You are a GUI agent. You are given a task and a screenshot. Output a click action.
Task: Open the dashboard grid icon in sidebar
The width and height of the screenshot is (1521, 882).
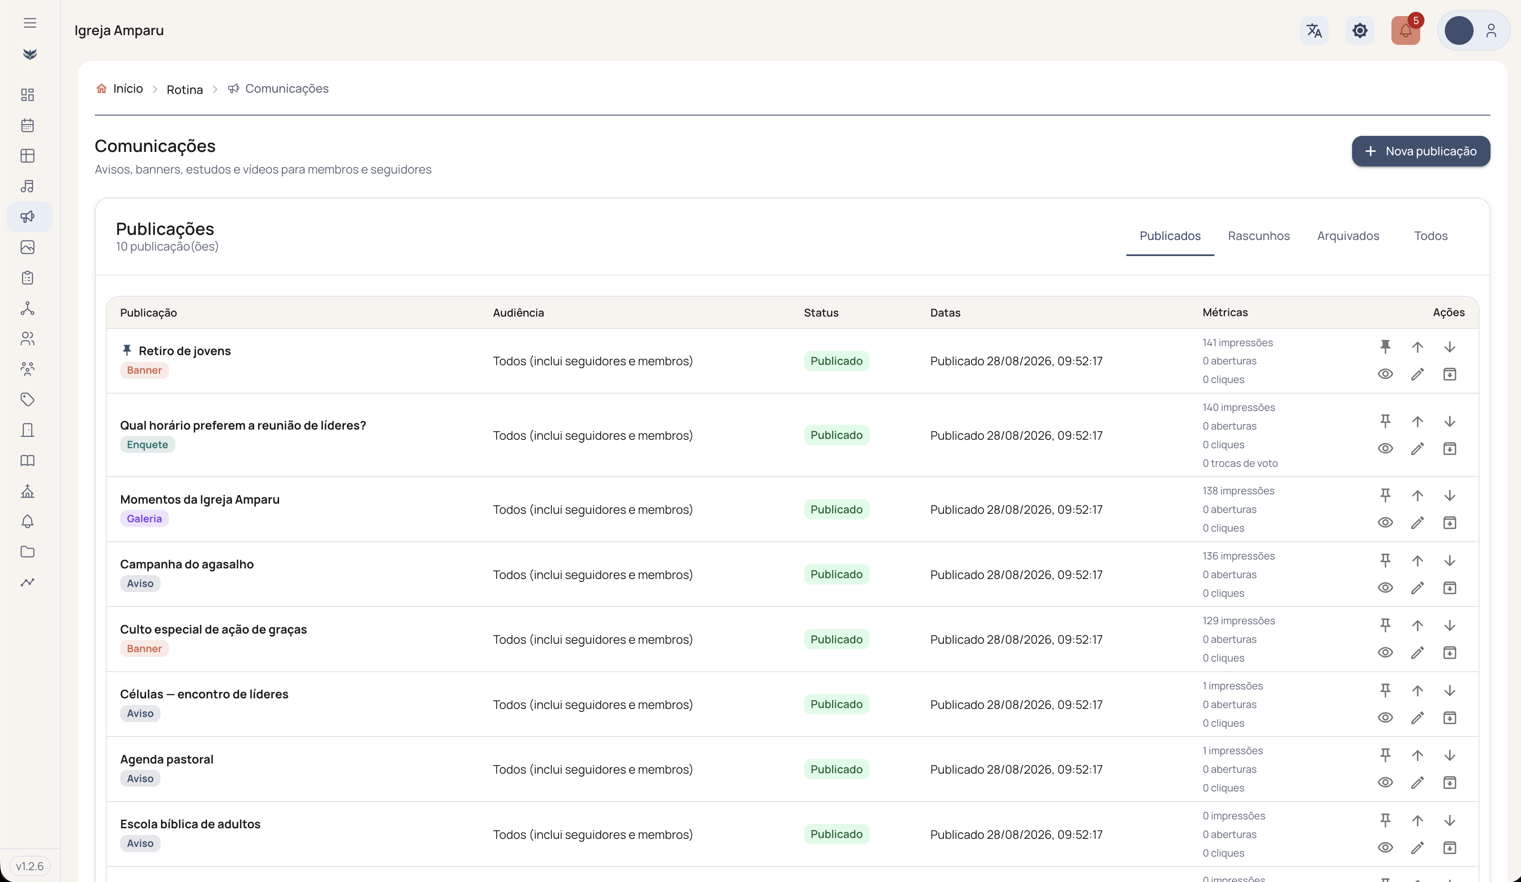coord(28,95)
